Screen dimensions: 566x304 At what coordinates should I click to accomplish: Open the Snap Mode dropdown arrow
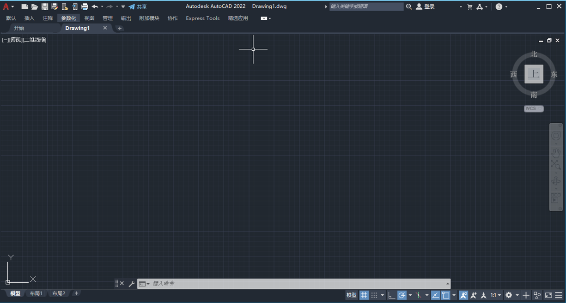(382, 295)
